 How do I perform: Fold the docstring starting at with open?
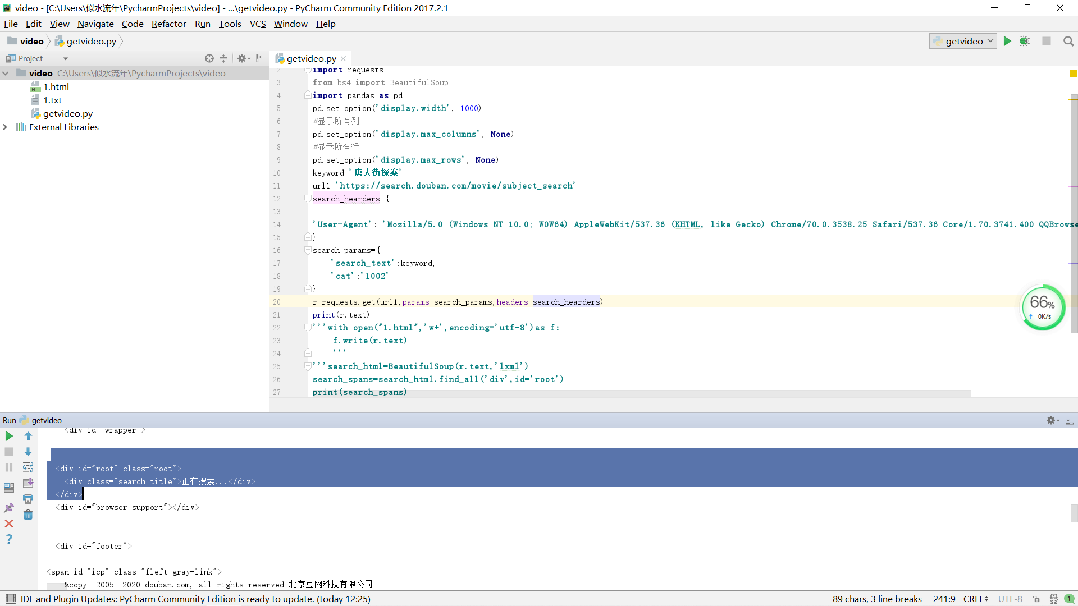click(x=308, y=327)
